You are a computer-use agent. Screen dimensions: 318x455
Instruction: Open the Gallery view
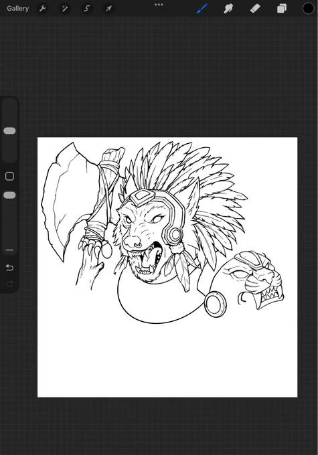(x=17, y=9)
